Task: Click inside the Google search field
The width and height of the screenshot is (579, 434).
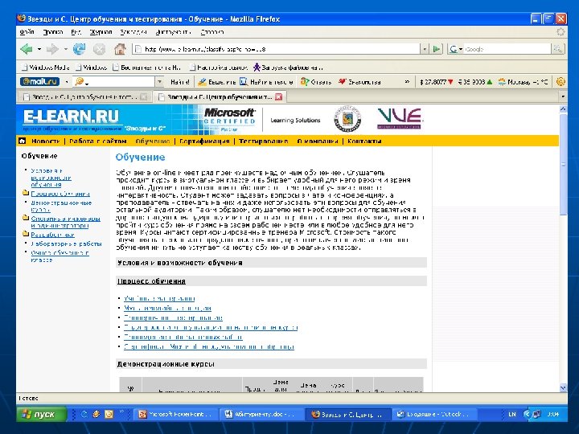Action: pos(507,49)
